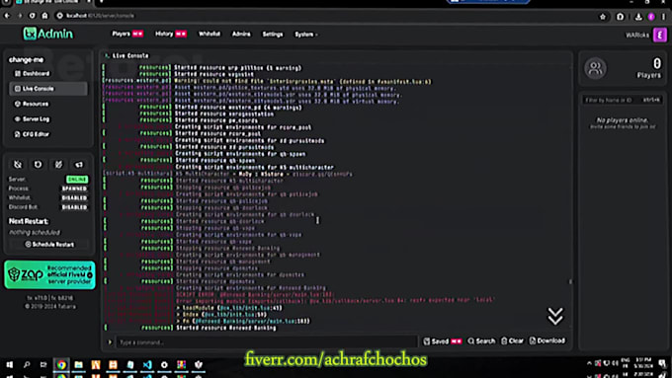The width and height of the screenshot is (672, 378).
Task: Open Task View in taskbar
Action: click(43, 365)
